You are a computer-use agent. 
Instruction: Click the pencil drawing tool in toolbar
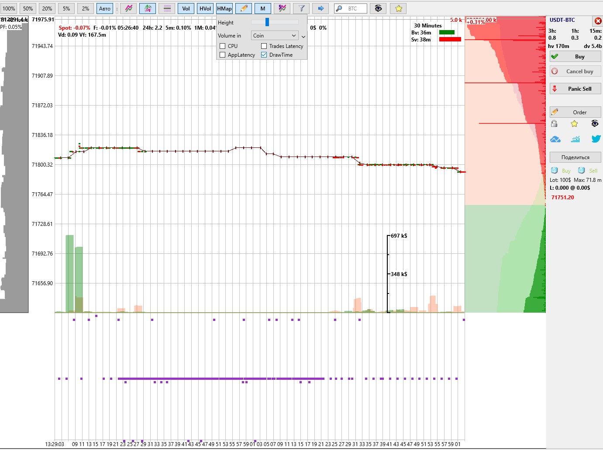(x=244, y=8)
